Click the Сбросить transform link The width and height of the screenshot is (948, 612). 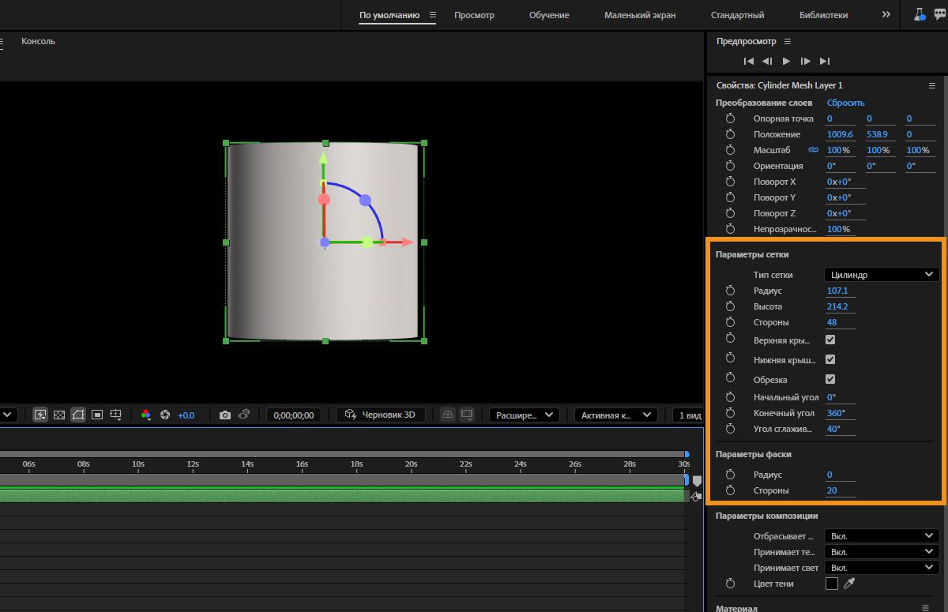tap(845, 103)
